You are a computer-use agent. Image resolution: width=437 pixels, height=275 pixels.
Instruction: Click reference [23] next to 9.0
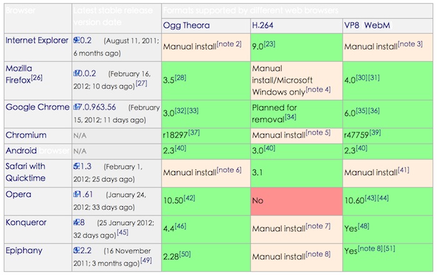270,44
